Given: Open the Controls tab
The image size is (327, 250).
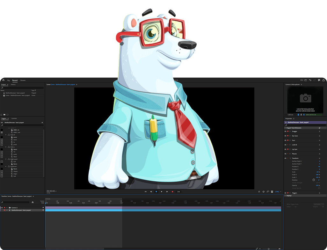Looking at the screenshot, I should (x=14, y=118).
